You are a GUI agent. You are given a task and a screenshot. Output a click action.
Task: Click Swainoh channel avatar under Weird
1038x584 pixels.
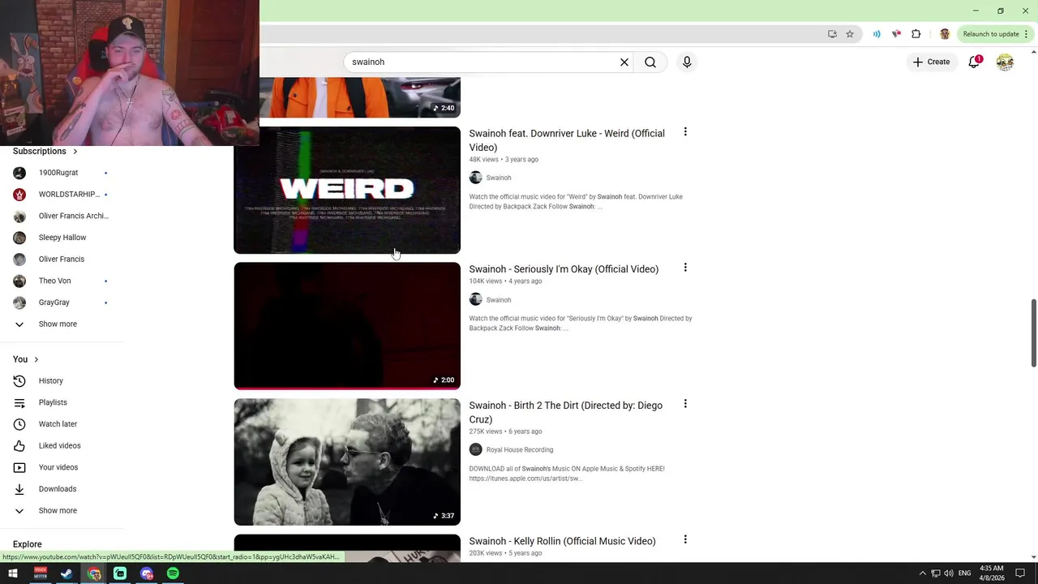[x=476, y=178]
